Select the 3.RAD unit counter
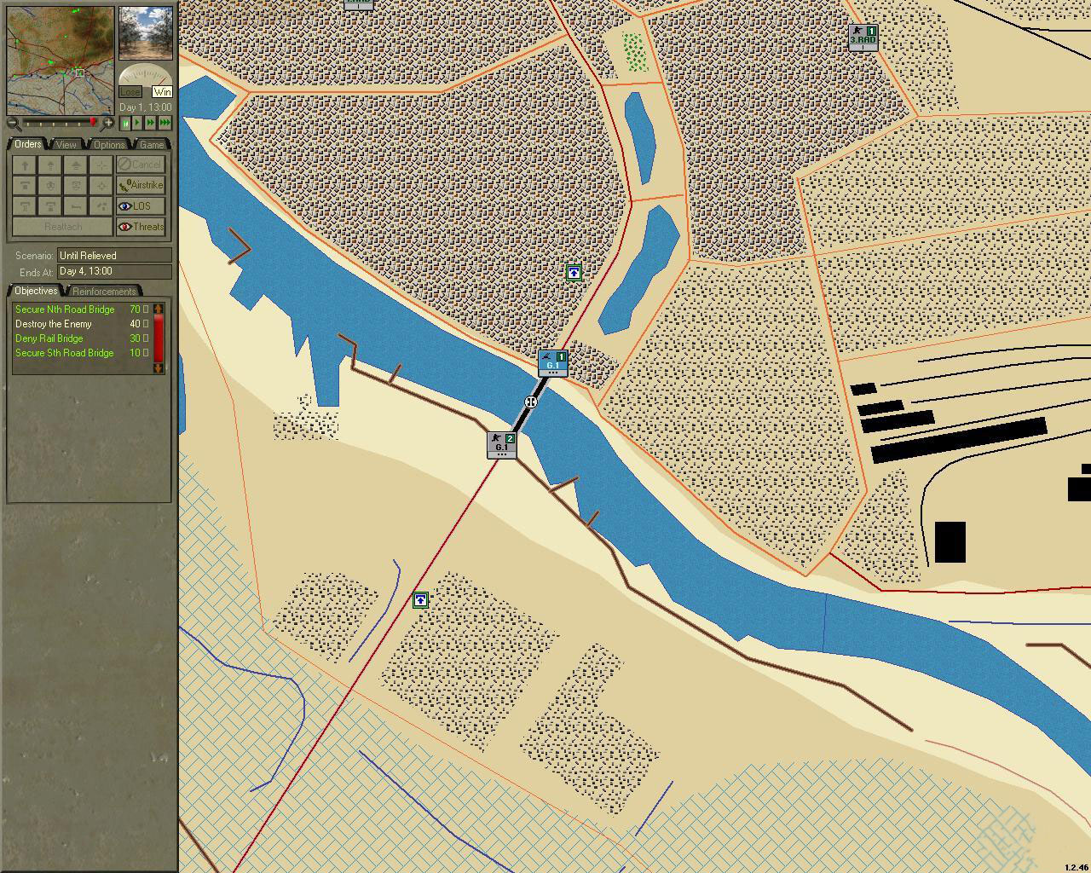The height and width of the screenshot is (873, 1091). (x=863, y=37)
